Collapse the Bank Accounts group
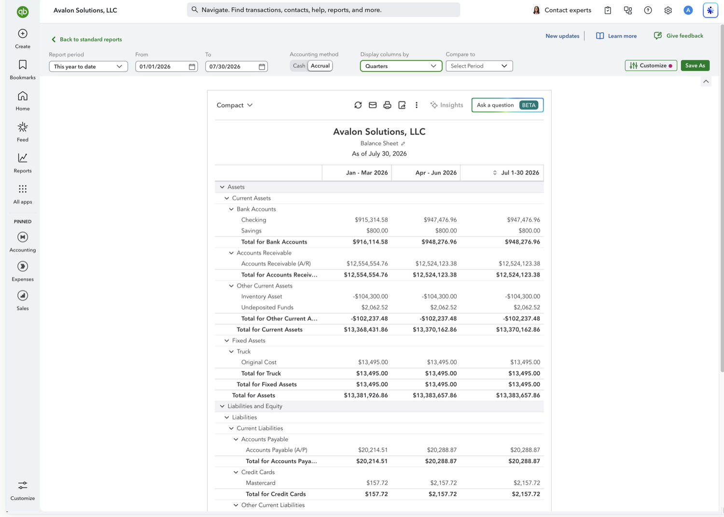This screenshot has width=724, height=517. [231, 209]
